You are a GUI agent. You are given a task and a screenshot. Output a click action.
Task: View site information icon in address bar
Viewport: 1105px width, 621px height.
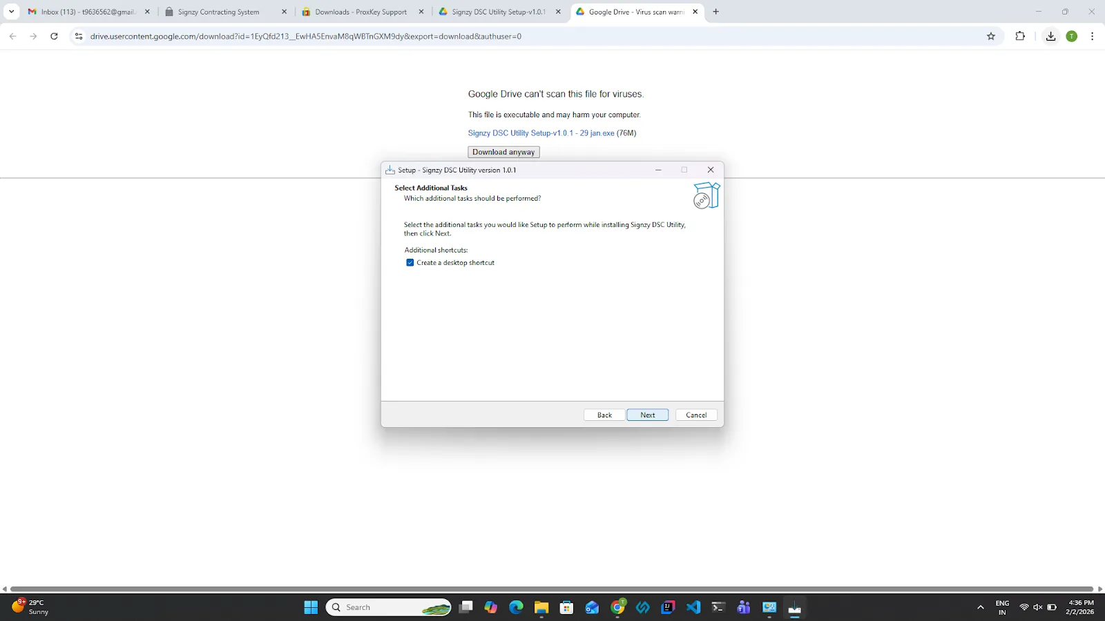point(79,36)
